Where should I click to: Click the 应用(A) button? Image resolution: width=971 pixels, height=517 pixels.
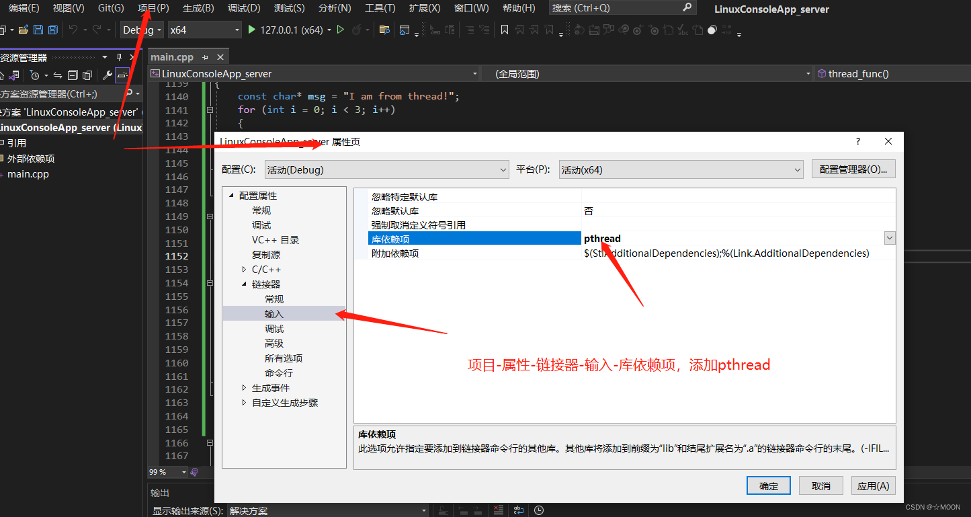coord(874,485)
